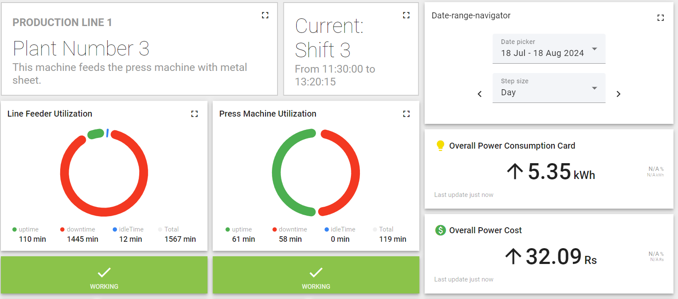Expand Line Feeder Utilization widget fullscreen

[x=194, y=114]
